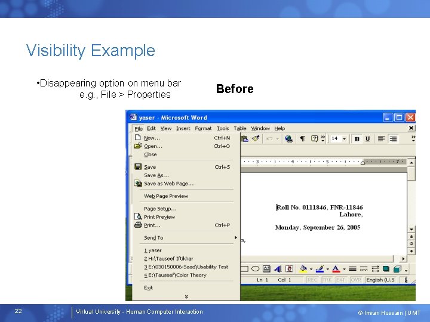
Task: Click the Line Style icon
Action: click(x=352, y=269)
